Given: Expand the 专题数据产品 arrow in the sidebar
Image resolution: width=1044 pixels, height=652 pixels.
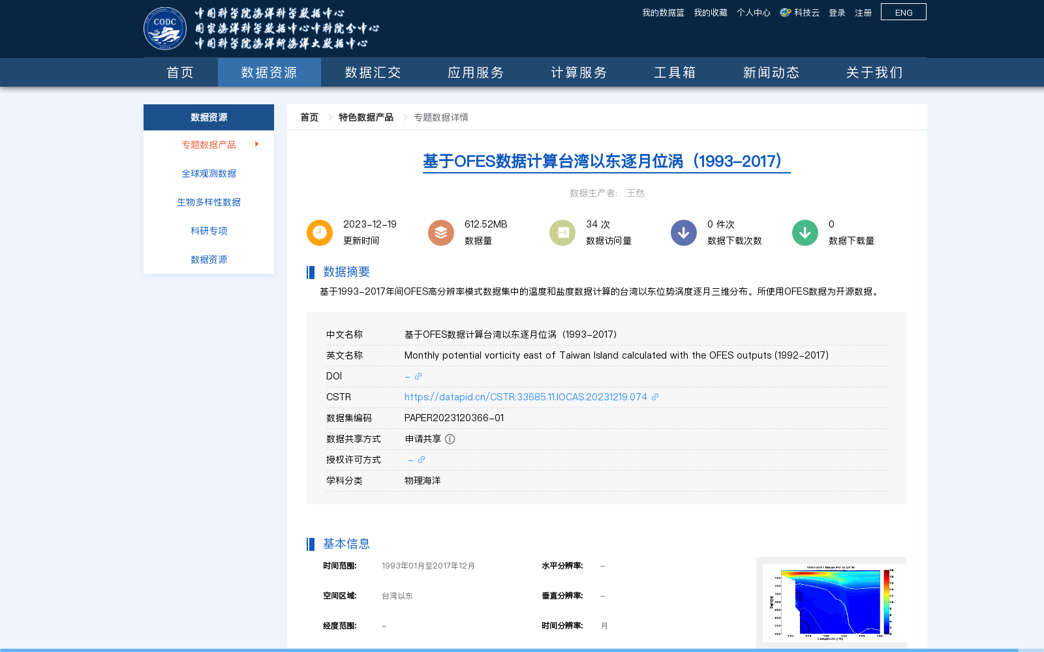Looking at the screenshot, I should coord(257,144).
